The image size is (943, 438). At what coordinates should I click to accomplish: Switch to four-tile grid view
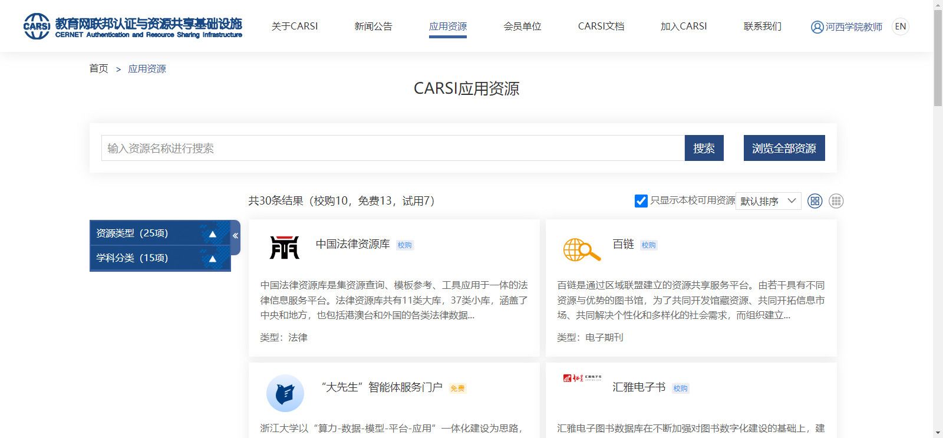(x=815, y=201)
